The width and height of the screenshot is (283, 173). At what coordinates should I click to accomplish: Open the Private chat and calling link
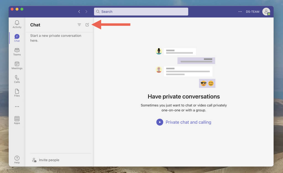(x=188, y=122)
